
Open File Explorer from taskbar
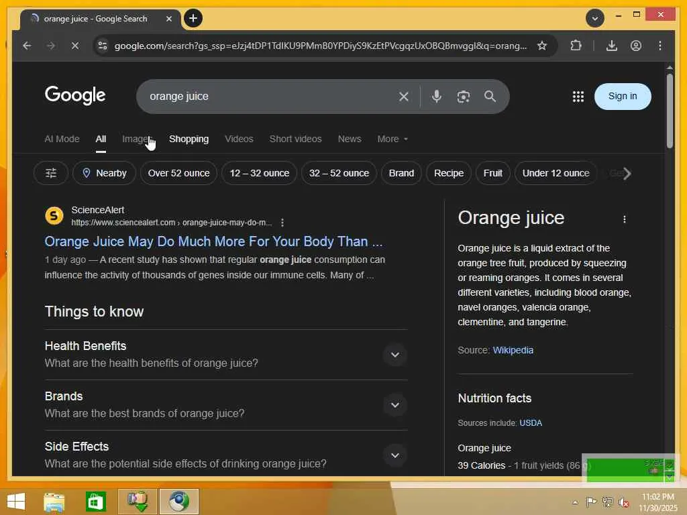pyautogui.click(x=54, y=502)
